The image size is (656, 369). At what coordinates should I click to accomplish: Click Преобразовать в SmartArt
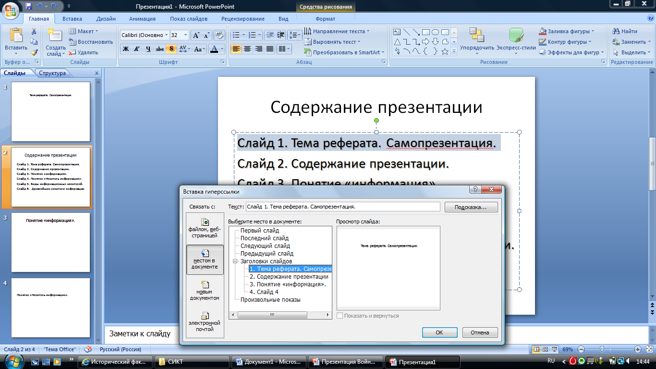tap(344, 52)
